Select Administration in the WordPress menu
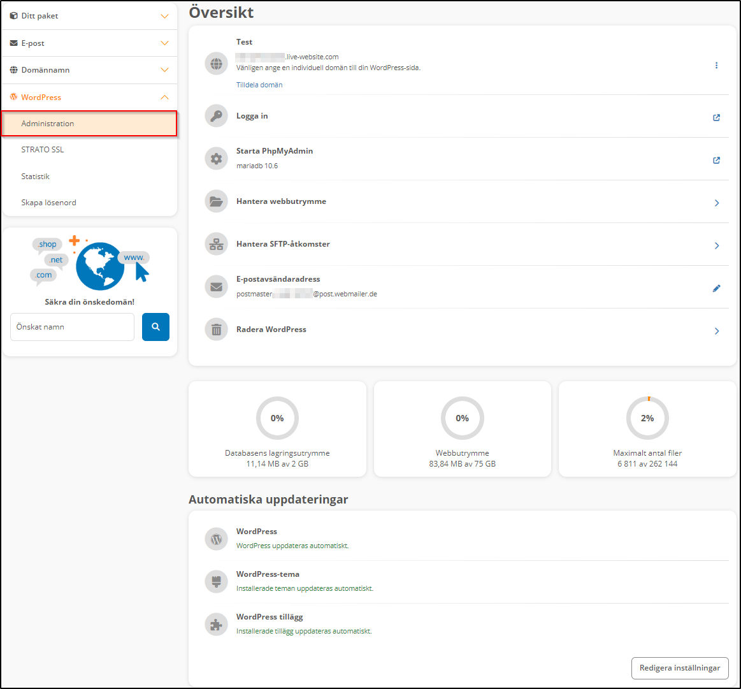This screenshot has width=741, height=689. pyautogui.click(x=89, y=124)
